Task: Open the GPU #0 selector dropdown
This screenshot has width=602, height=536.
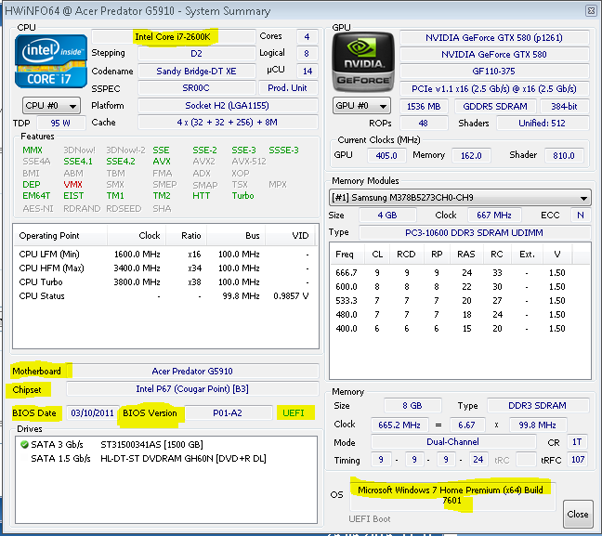Action: (361, 106)
